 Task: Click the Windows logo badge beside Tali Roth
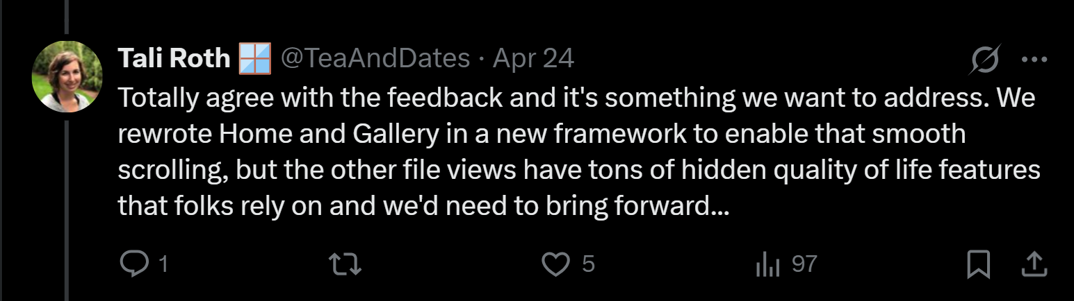tap(254, 59)
